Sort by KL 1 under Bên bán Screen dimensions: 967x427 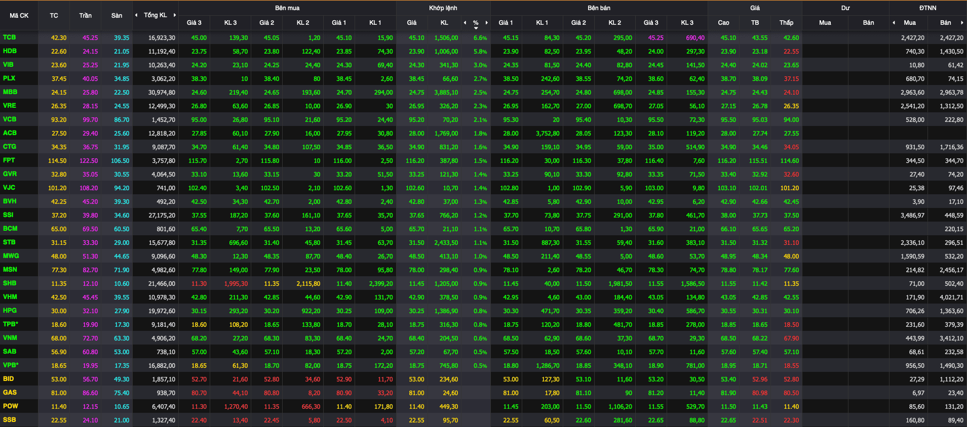pos(542,23)
